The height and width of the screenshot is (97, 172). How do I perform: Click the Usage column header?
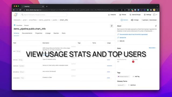point(109,43)
